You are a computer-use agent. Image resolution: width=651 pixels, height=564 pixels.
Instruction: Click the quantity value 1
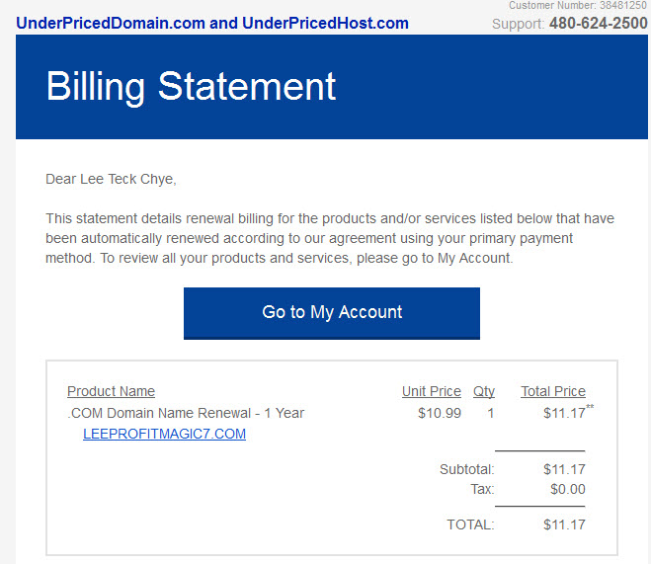490,413
